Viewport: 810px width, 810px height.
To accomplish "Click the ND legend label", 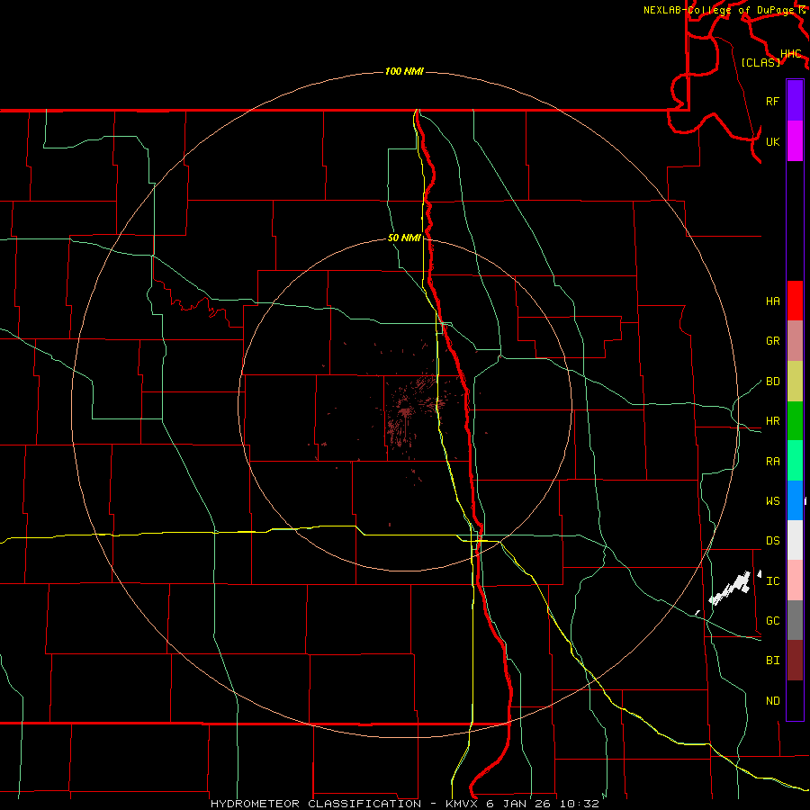I will 772,701.
